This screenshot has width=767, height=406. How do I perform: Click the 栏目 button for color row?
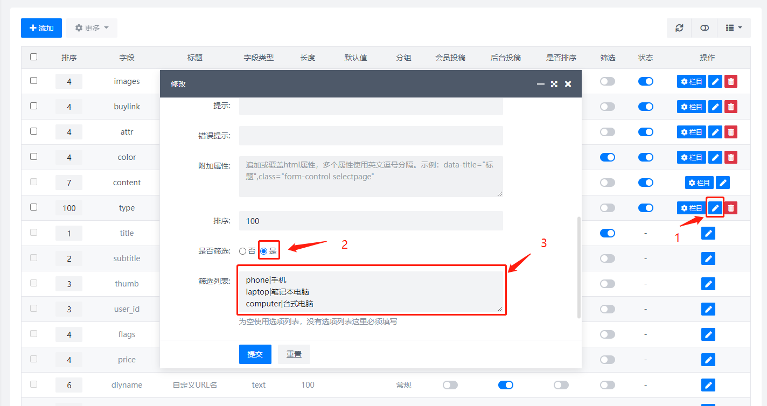click(x=692, y=157)
